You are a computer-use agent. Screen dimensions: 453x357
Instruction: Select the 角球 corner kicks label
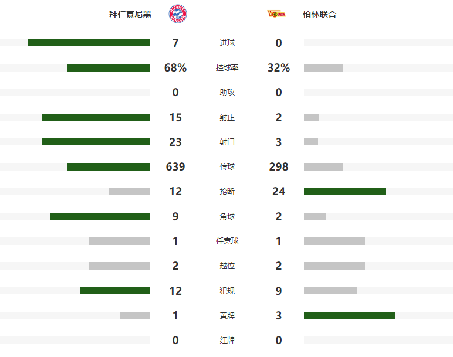[x=227, y=216]
